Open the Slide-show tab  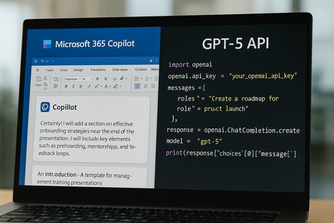(120, 70)
